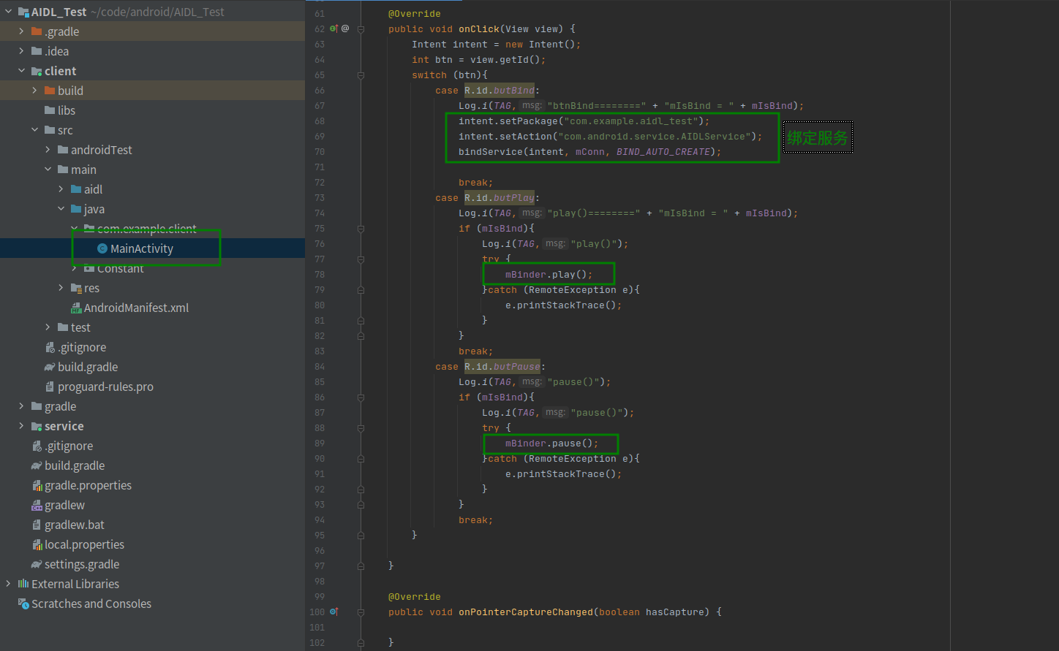Click the AndroidManifest.xml file icon
This screenshot has height=651, width=1059.
(76, 308)
